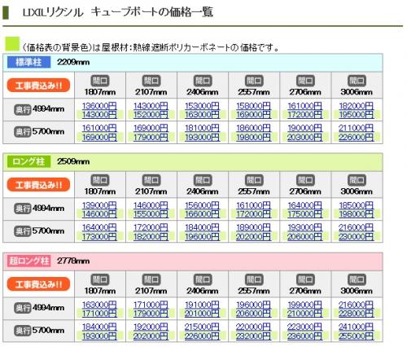The height and width of the screenshot is (347, 407).
Task: Select the 255000円 price link
Action: 356,336
